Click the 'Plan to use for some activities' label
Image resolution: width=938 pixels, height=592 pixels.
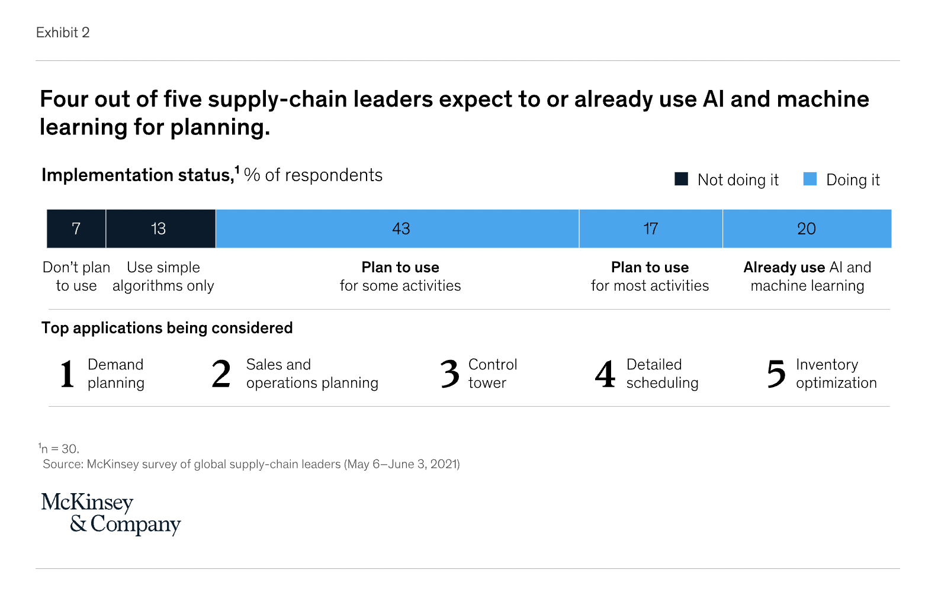400,276
